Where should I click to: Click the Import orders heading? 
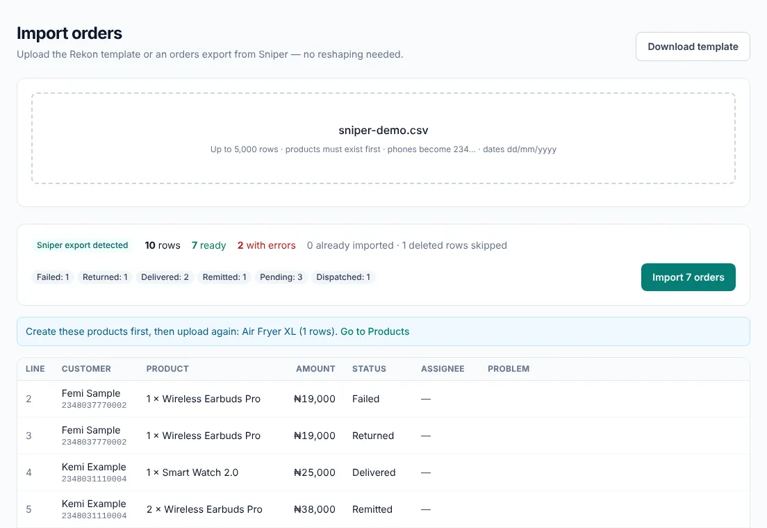[x=69, y=33]
